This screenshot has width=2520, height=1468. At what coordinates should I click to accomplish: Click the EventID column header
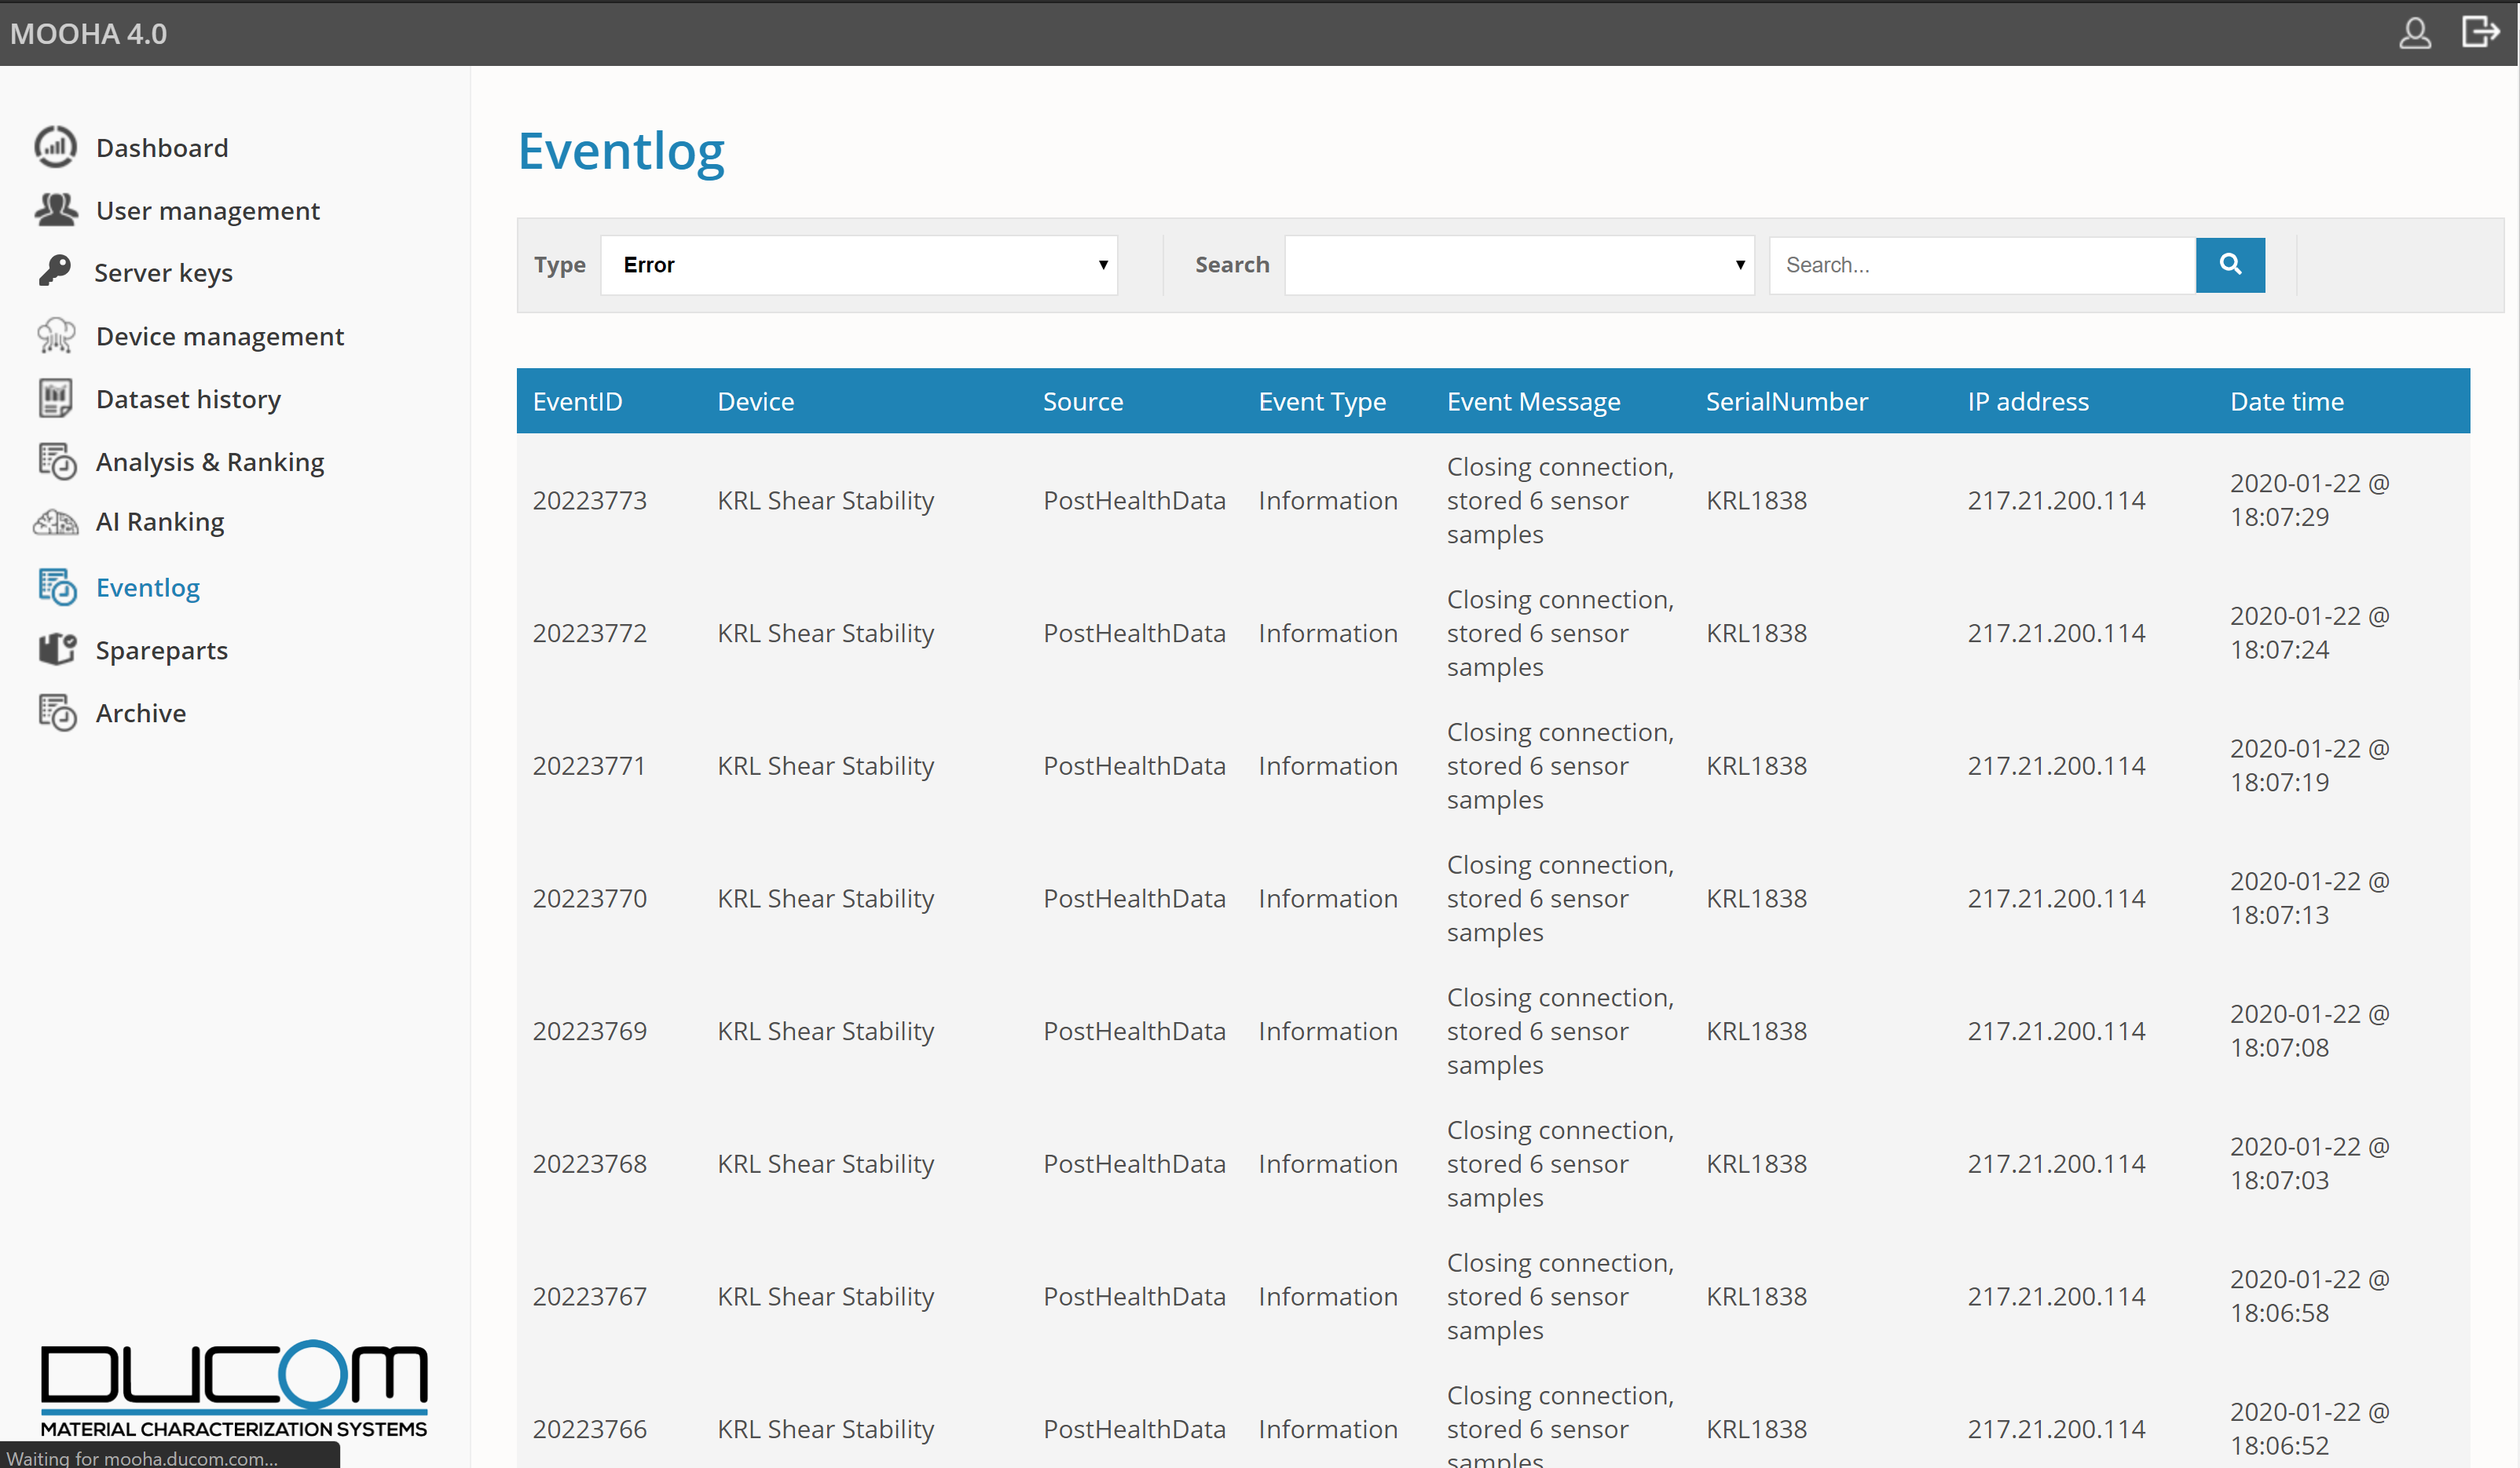pyautogui.click(x=577, y=402)
